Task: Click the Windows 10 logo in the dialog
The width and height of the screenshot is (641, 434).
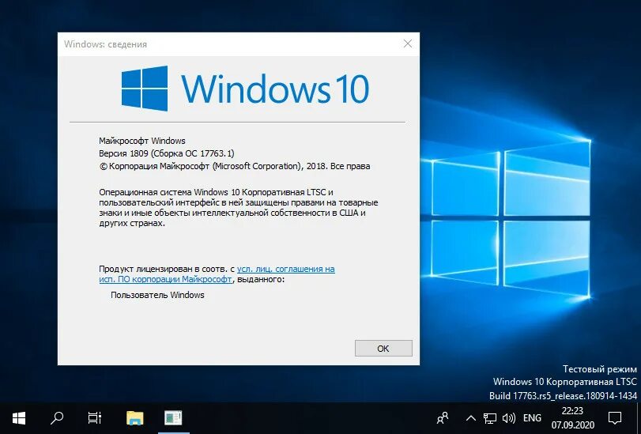Action: (245, 89)
